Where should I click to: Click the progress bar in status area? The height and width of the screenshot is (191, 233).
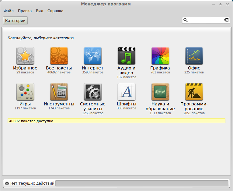coord(142,183)
